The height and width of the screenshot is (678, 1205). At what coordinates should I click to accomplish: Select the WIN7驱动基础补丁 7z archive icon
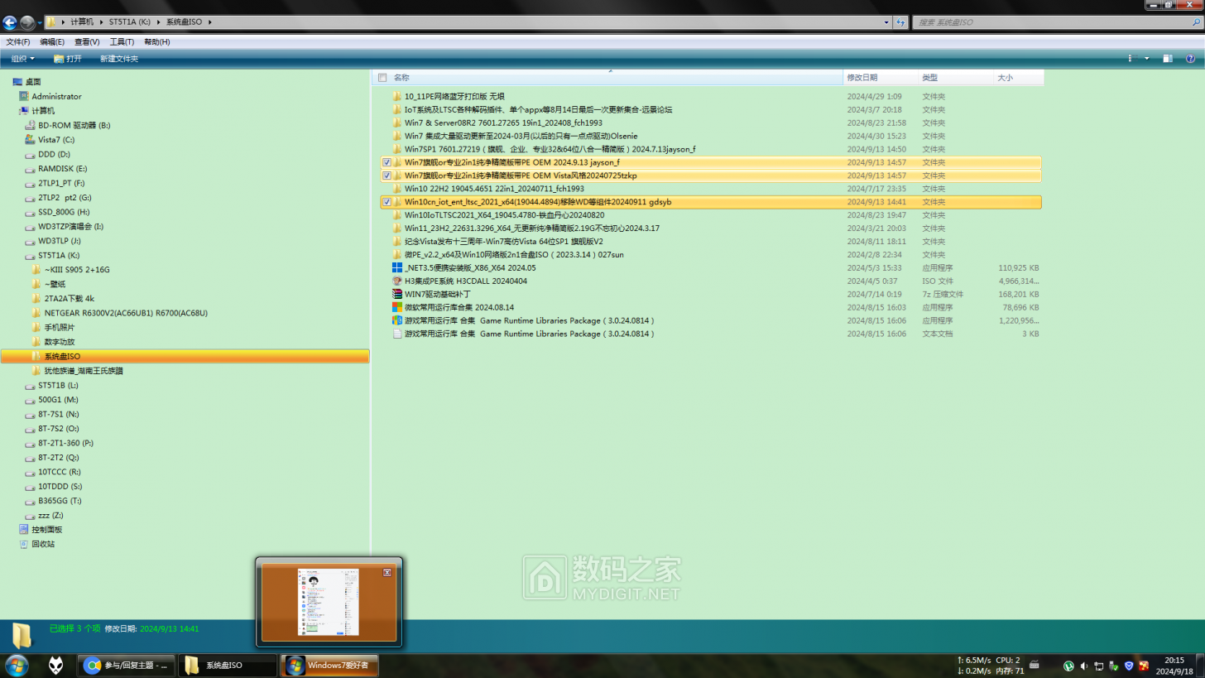396,294
